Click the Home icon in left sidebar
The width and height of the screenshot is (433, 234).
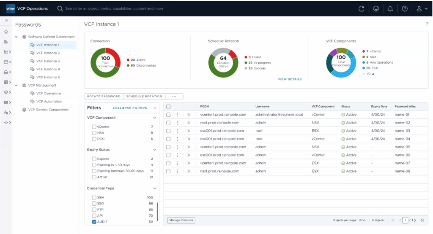point(6,32)
